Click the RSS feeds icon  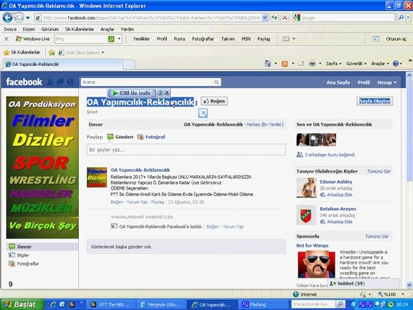point(285,64)
